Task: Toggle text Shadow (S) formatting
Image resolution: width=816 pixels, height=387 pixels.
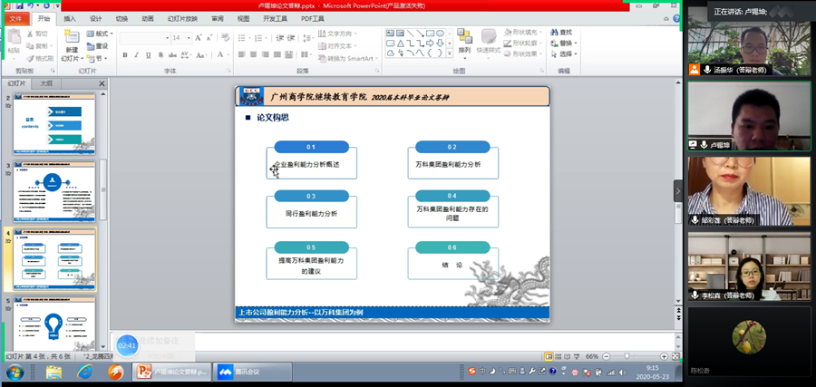Action: click(160, 55)
